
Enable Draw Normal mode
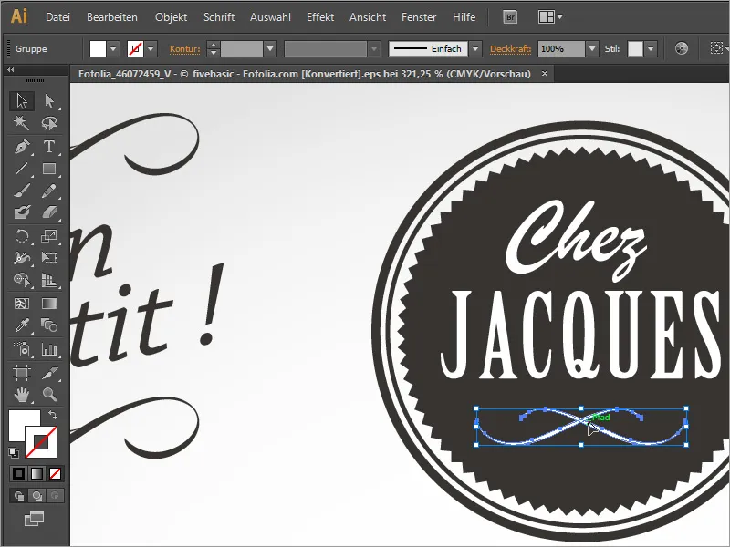[x=18, y=496]
